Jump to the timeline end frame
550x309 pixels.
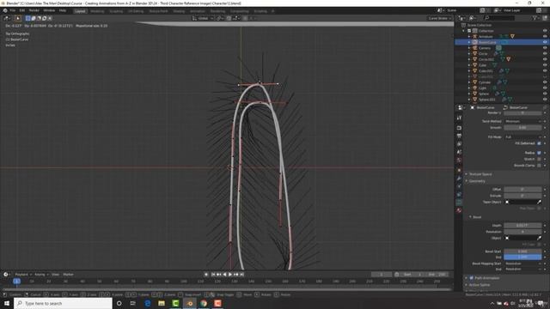pos(241,275)
